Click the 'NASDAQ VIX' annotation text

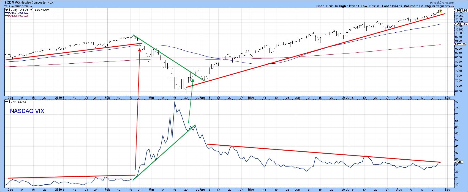pos(27,111)
